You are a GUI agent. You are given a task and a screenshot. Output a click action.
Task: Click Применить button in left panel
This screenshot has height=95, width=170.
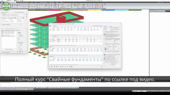click(x=9, y=49)
